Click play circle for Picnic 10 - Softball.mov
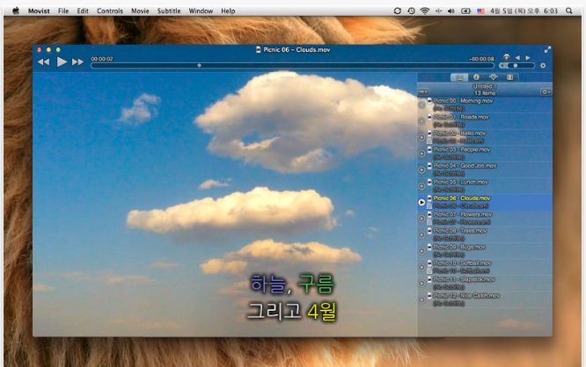 coord(421,267)
